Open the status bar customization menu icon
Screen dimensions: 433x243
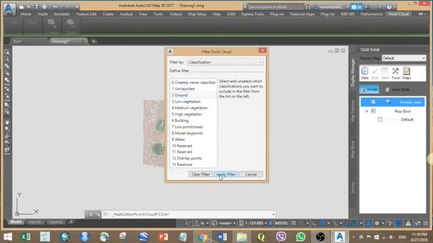tap(426, 223)
